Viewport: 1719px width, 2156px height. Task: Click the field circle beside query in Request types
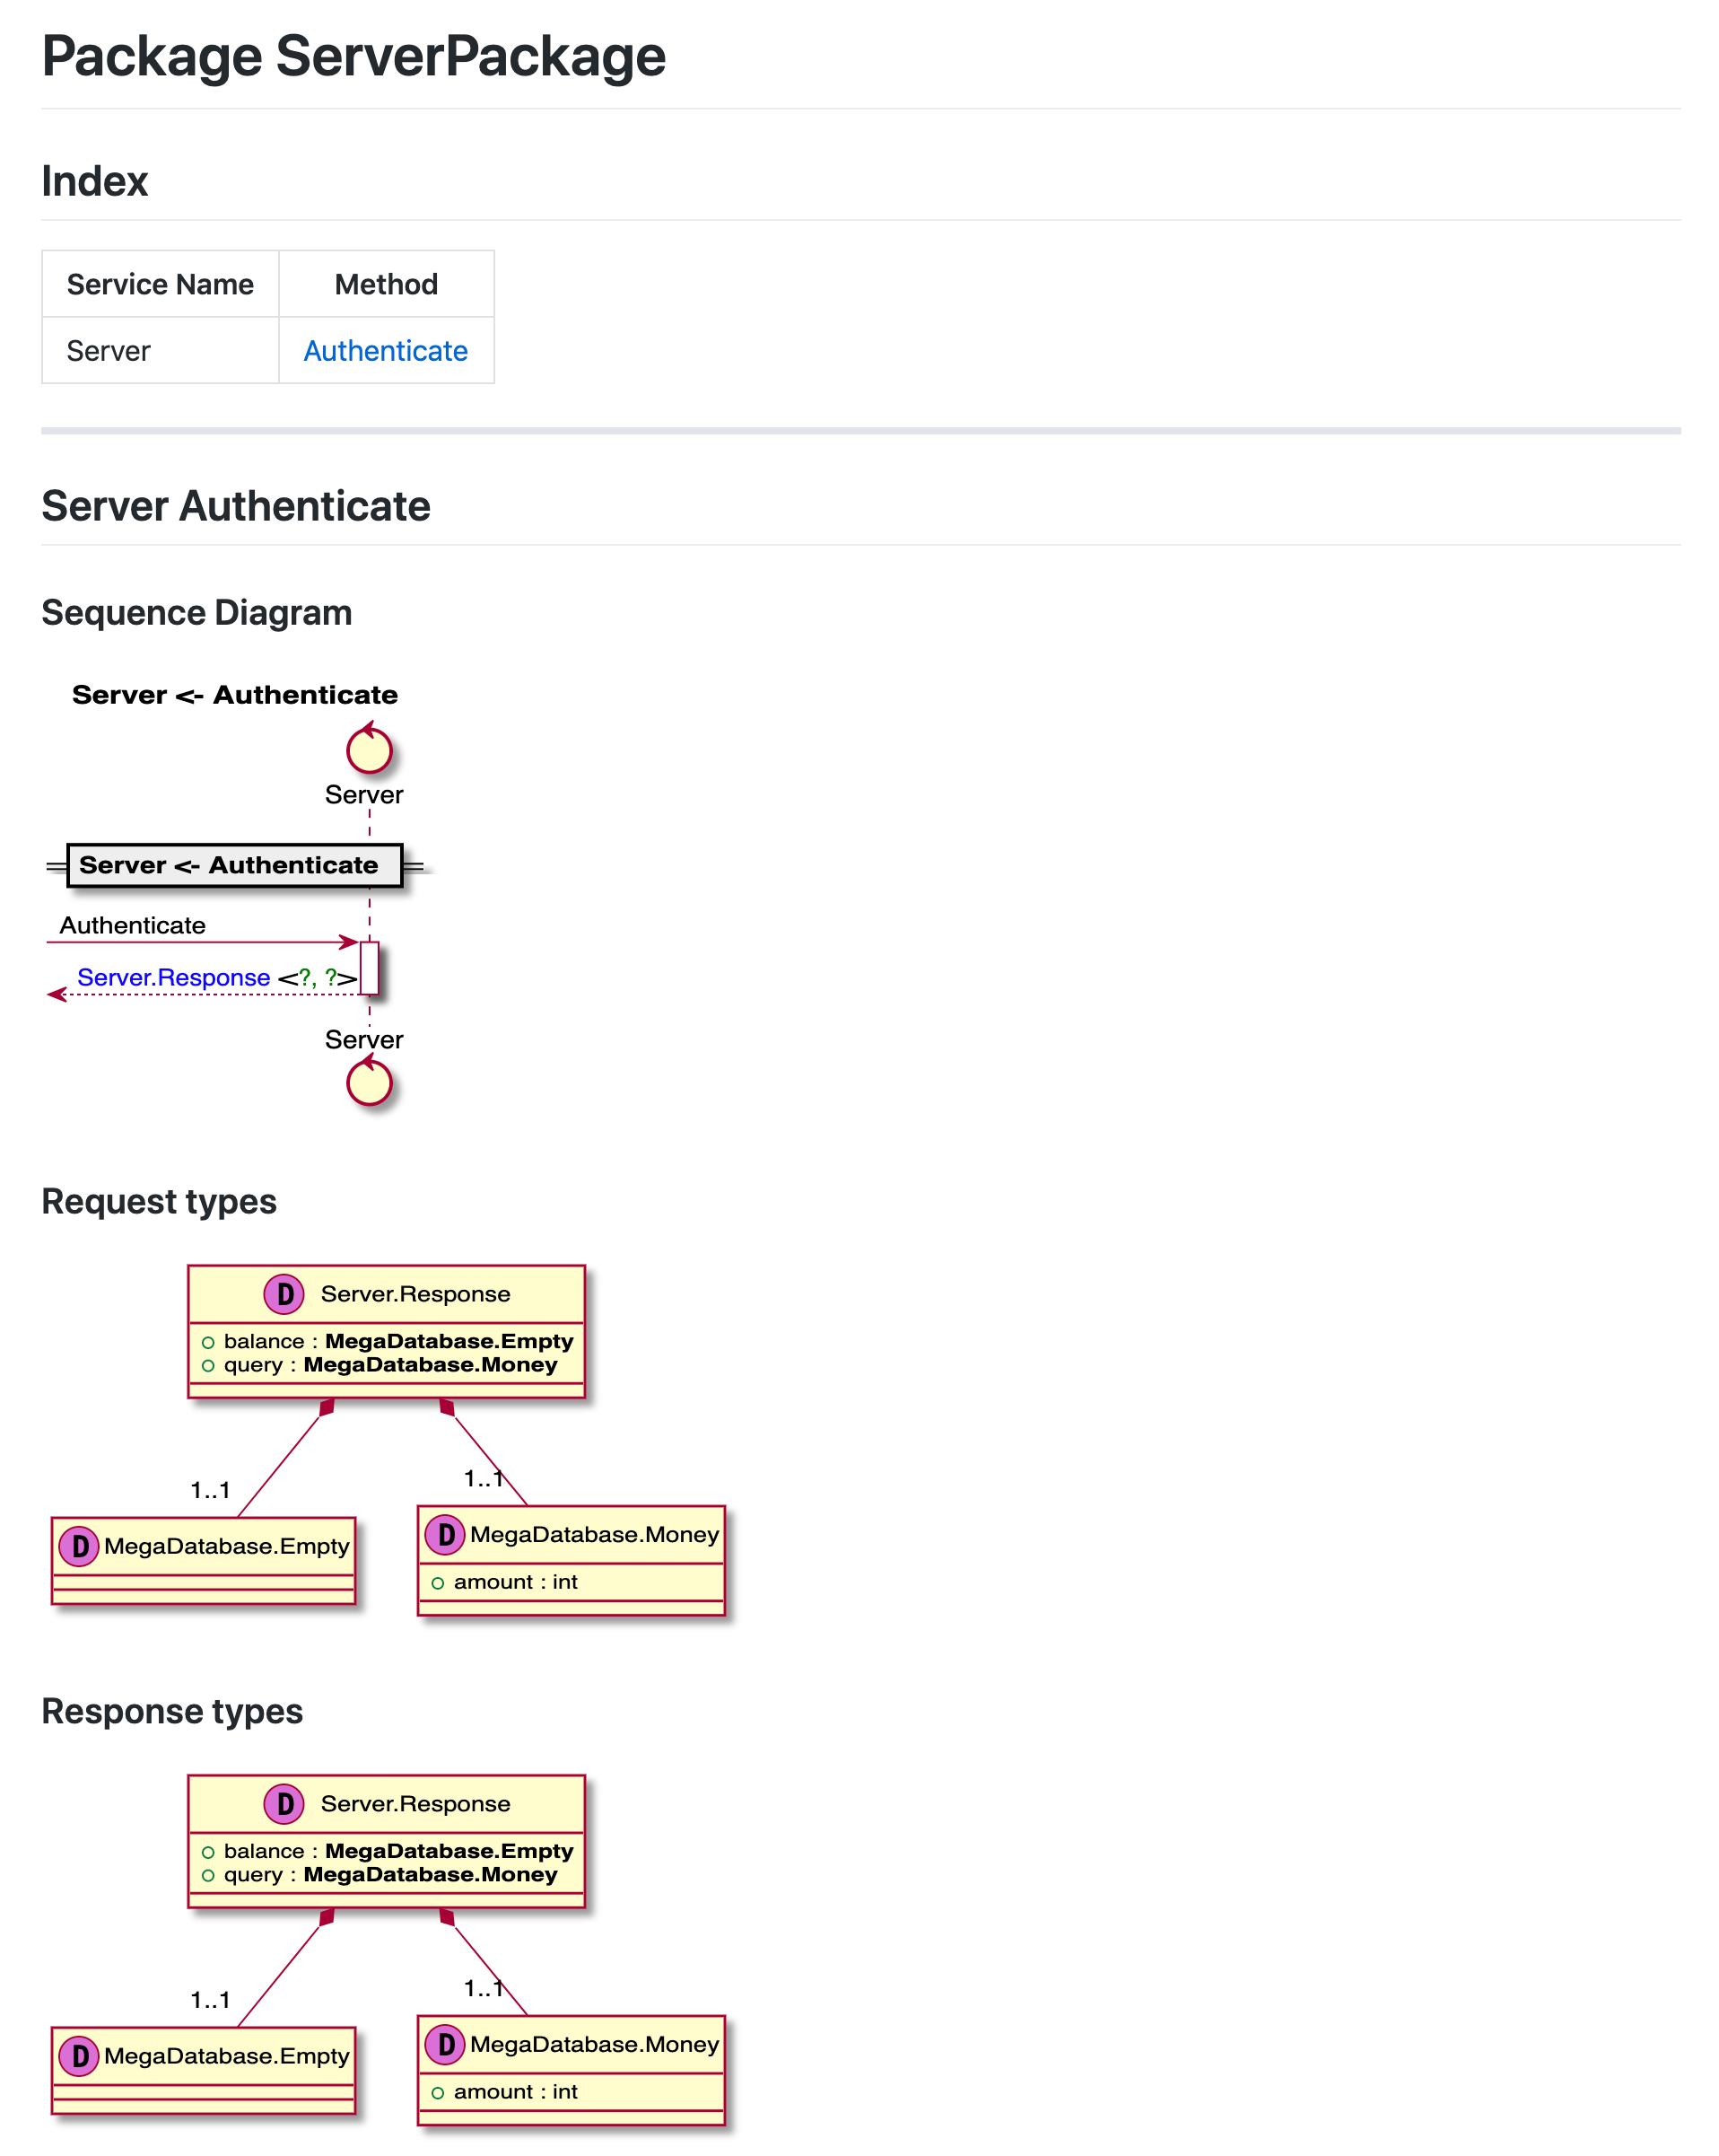coord(208,1366)
